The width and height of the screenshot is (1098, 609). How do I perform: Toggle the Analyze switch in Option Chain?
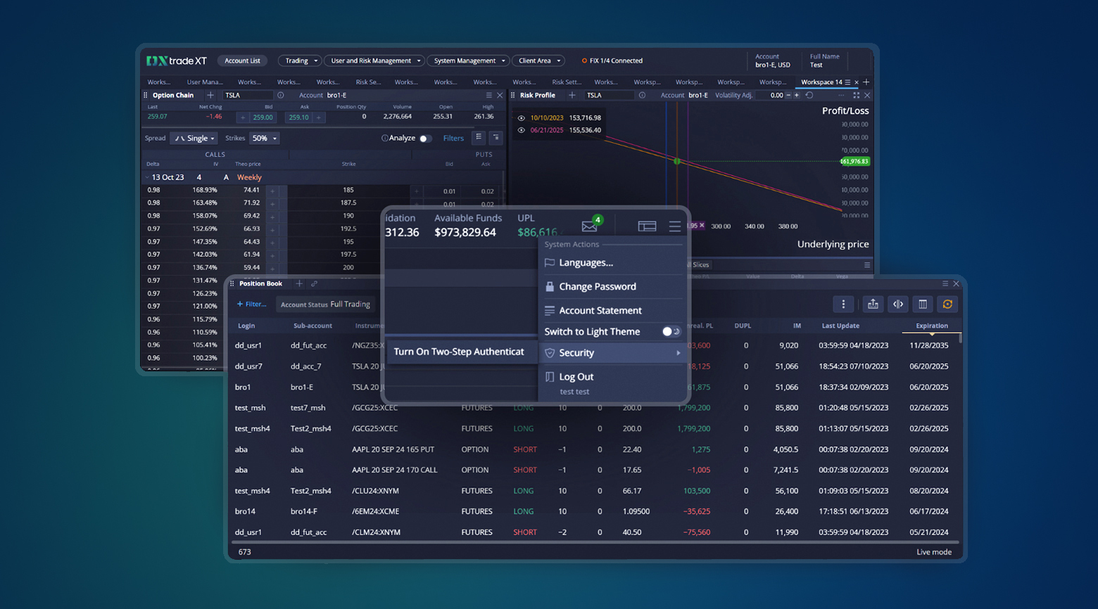pos(425,138)
